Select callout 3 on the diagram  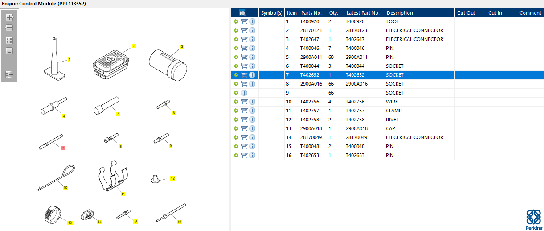point(182,46)
